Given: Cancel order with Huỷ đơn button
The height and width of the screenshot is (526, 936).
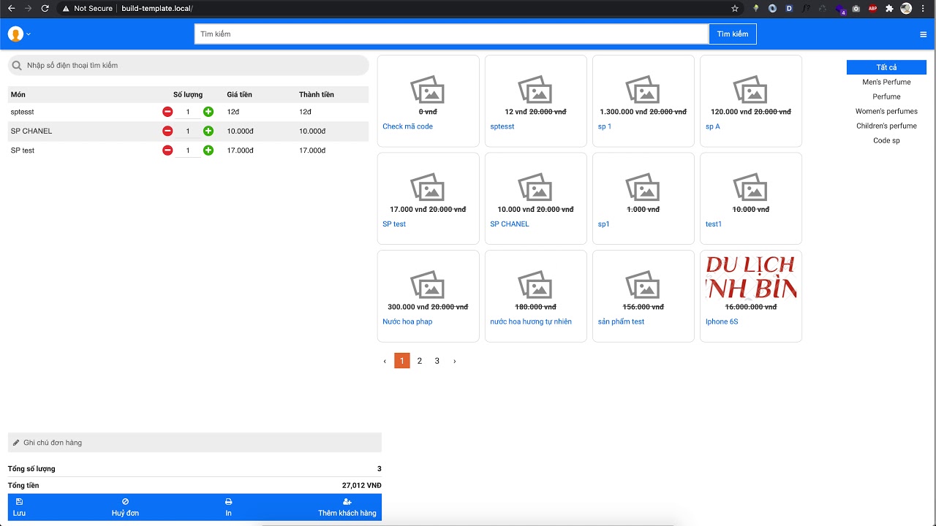Looking at the screenshot, I should (x=125, y=508).
